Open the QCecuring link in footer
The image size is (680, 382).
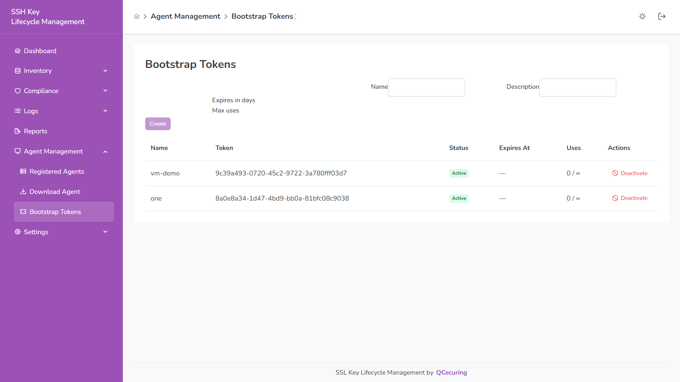pyautogui.click(x=451, y=372)
